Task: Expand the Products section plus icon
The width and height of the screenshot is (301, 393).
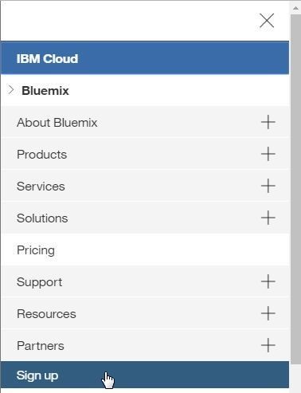Action: [268, 154]
